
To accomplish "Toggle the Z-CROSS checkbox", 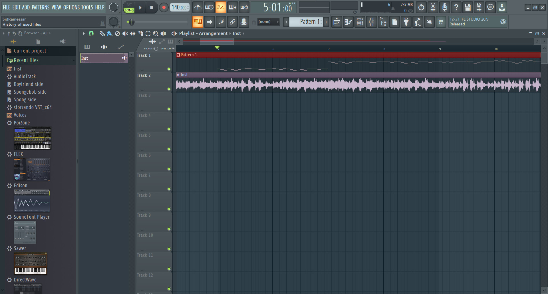I will pos(156,49).
